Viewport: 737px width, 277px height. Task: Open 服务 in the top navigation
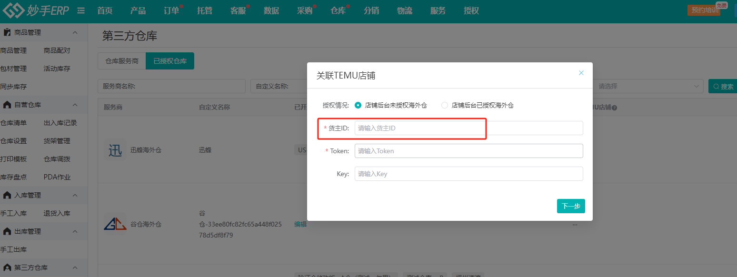[x=438, y=10]
